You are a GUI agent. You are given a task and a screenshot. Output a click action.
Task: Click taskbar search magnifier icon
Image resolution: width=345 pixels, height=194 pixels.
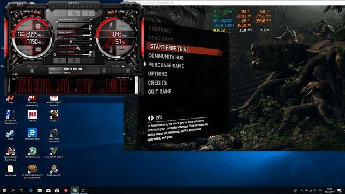coord(13,190)
